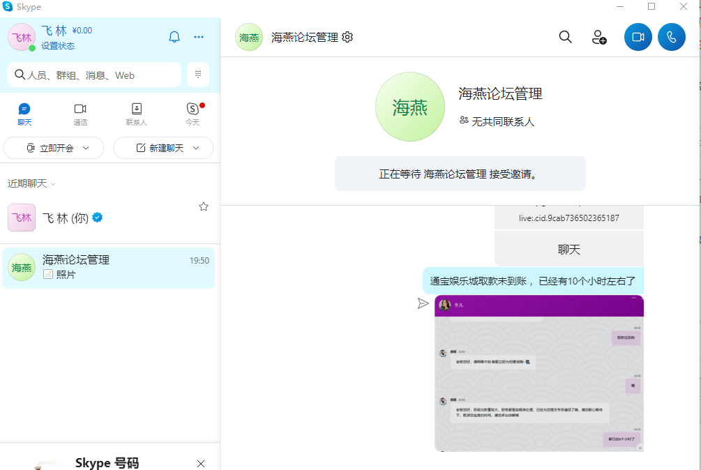Click the 照片 photo icon in chat preview
Viewport: 701px width, 470px height.
click(x=48, y=274)
